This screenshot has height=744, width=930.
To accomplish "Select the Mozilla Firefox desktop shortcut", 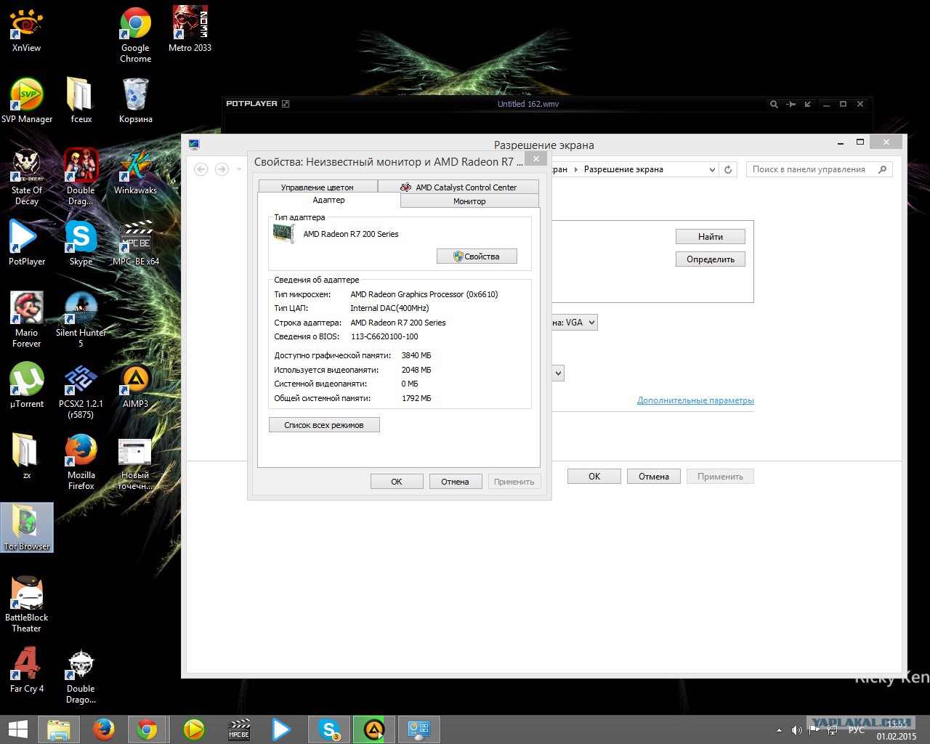I will click(x=81, y=462).
